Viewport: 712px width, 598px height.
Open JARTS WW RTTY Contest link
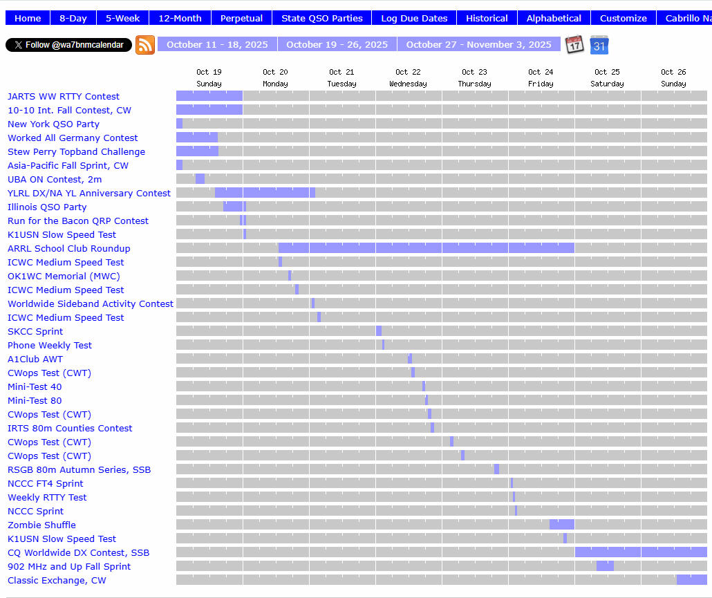click(64, 96)
